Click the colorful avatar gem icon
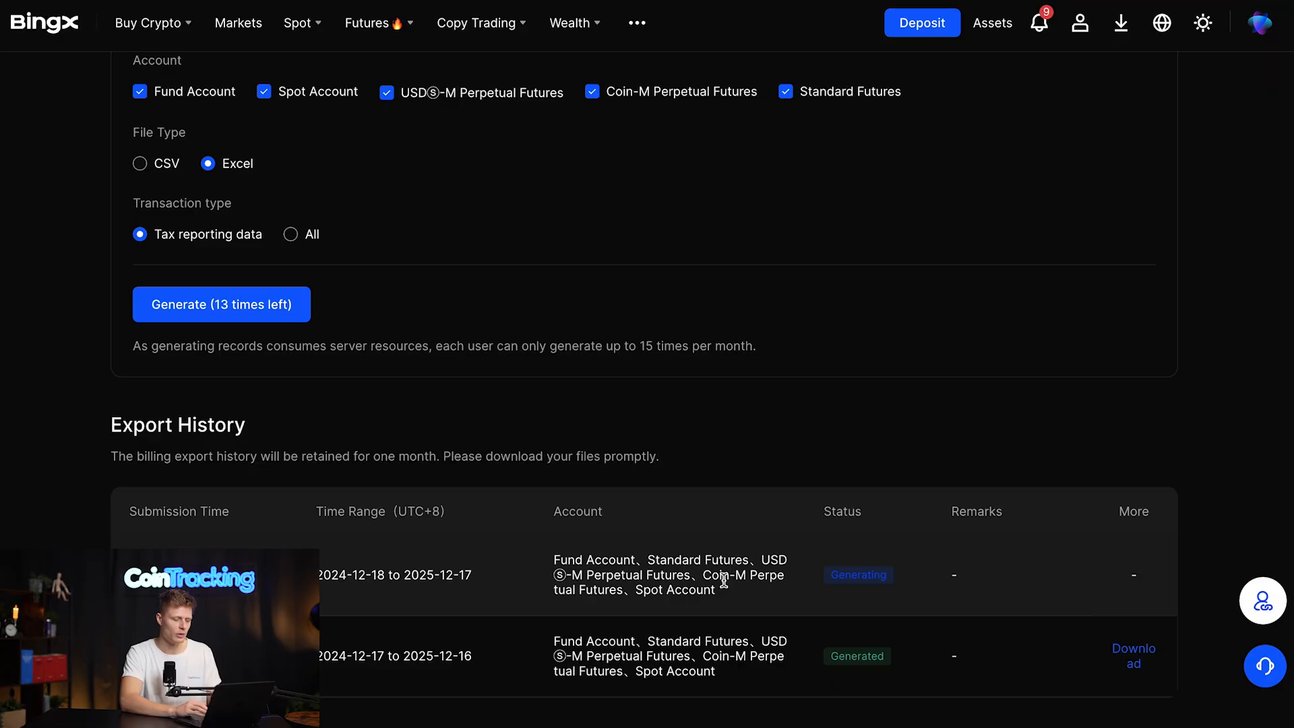1294x728 pixels. click(1260, 23)
